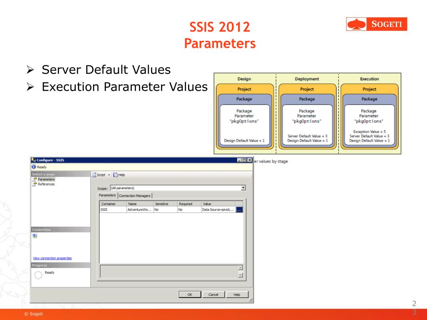Click the Container column header
This screenshot has width=427, height=320.
tap(113, 204)
